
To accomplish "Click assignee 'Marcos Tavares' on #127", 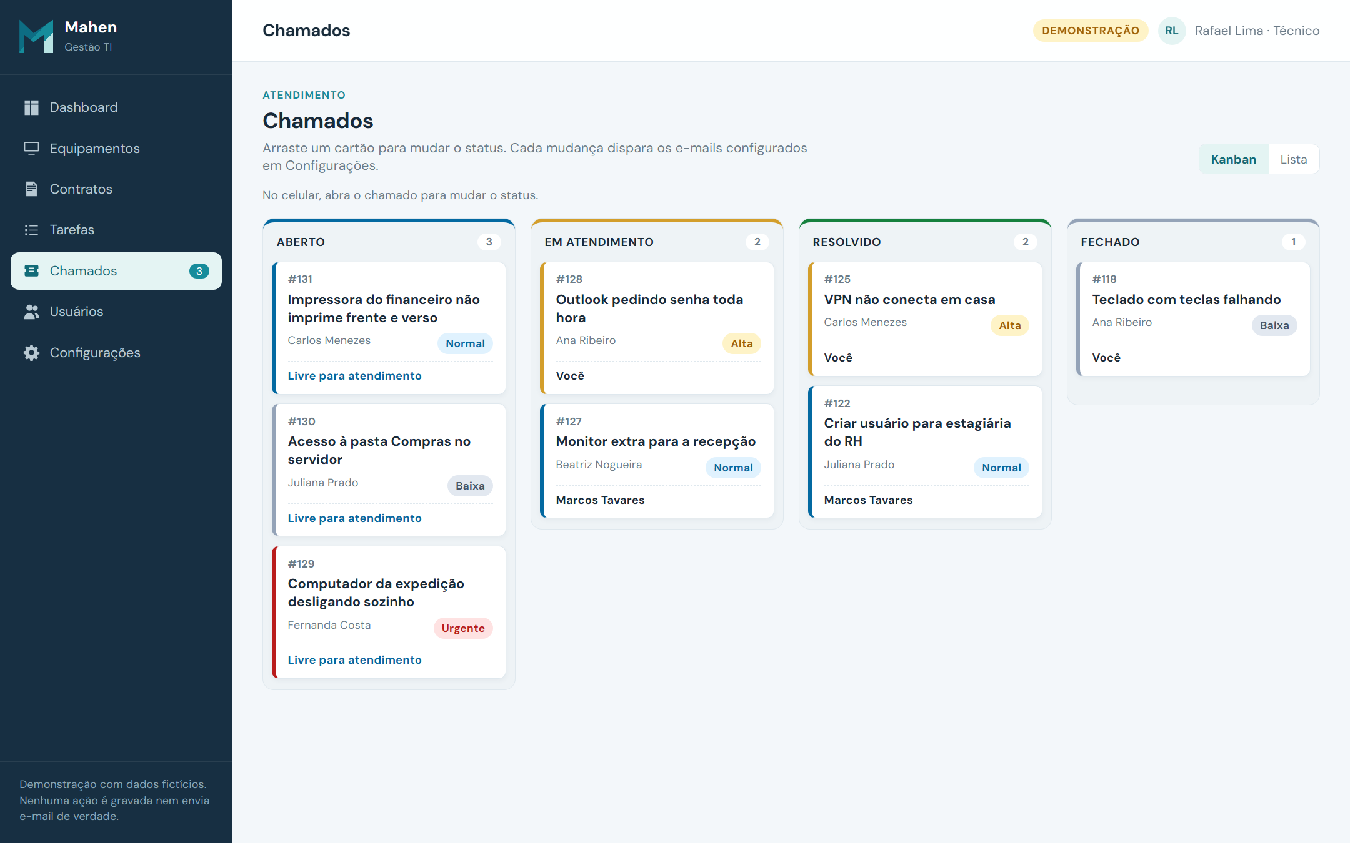I will (600, 500).
